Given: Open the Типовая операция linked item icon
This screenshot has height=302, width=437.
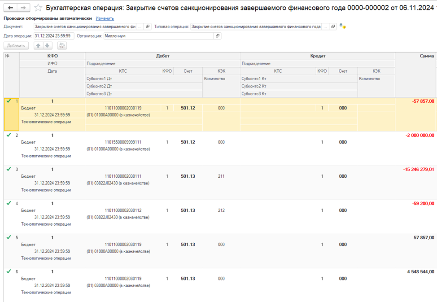Looking at the screenshot, I should tap(333, 27).
